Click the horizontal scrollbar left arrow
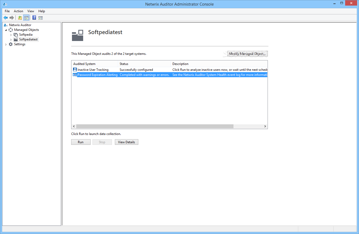359x234 pixels. (74, 126)
